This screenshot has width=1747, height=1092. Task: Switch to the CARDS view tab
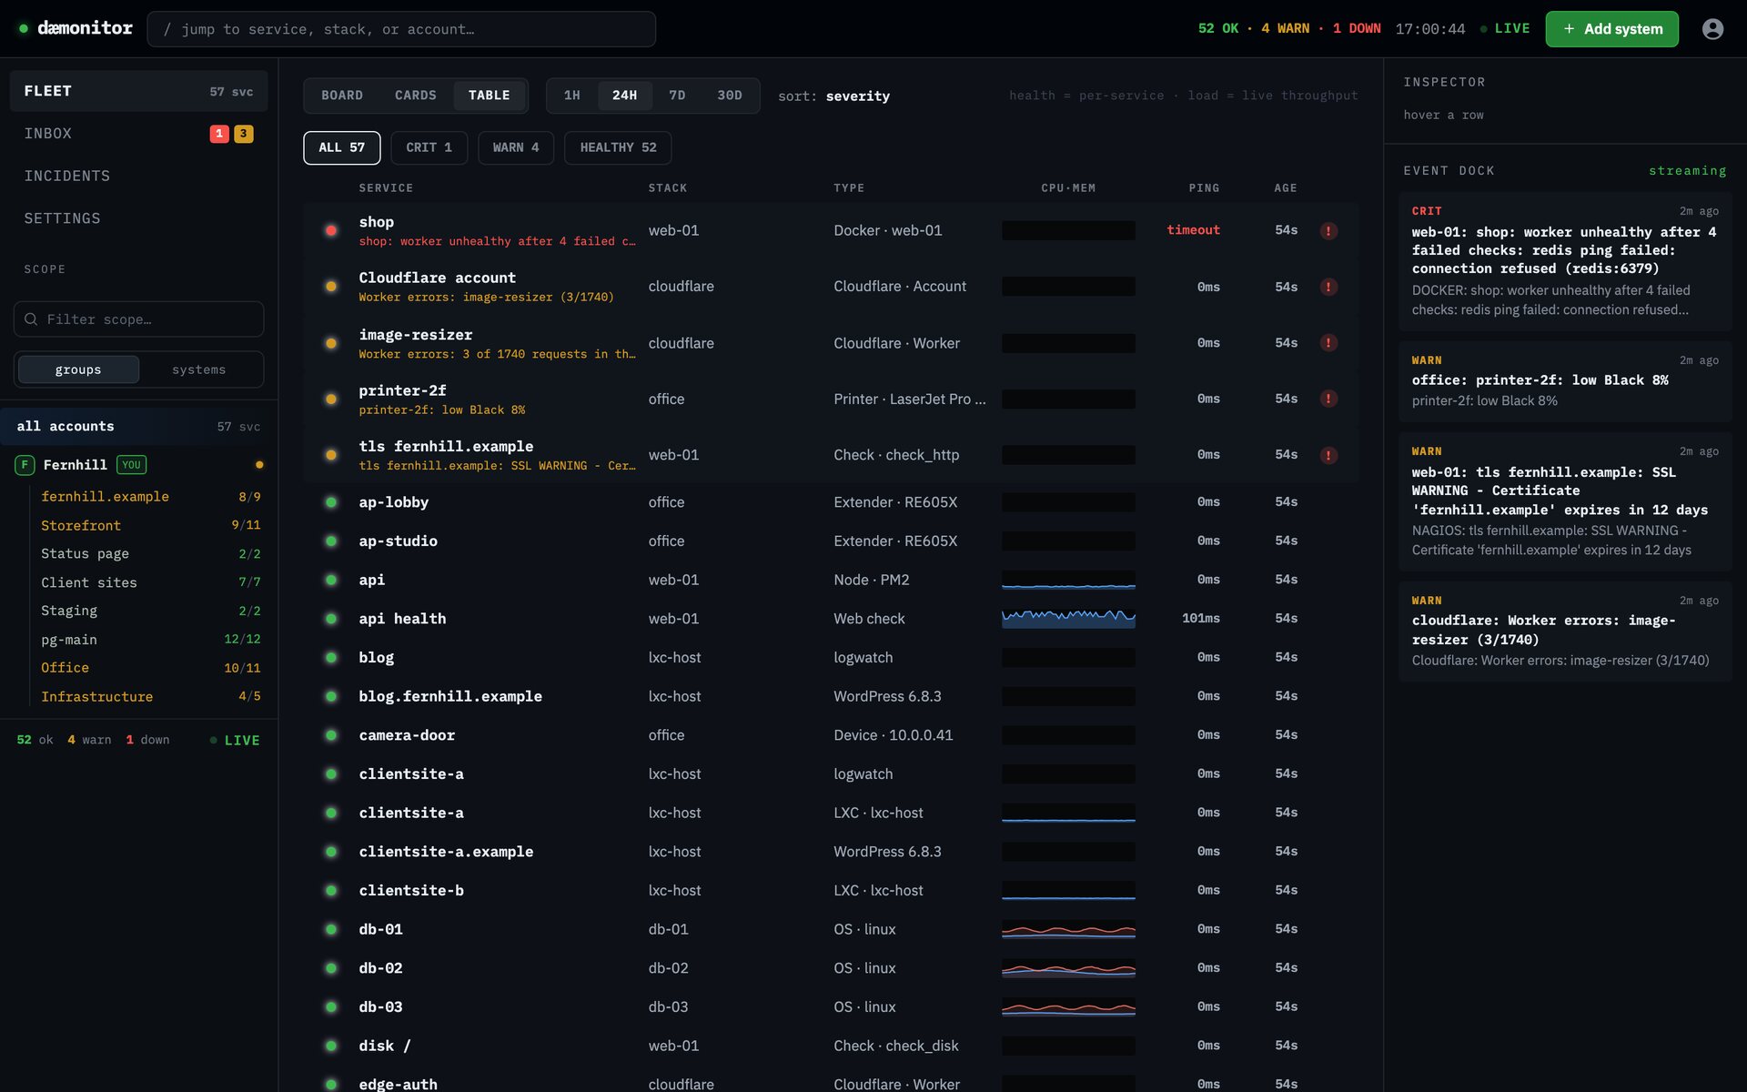click(416, 96)
